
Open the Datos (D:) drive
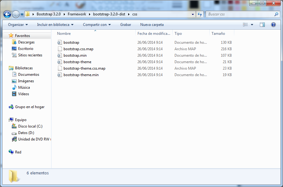click(x=26, y=133)
